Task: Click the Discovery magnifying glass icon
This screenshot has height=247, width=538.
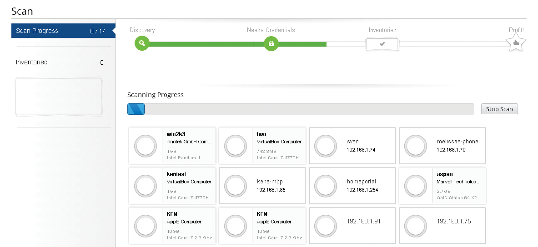Action: click(x=142, y=43)
